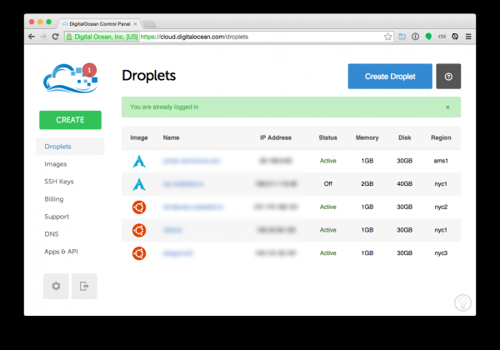Click the green circle extension icon
The image size is (500, 350).
coord(428,37)
